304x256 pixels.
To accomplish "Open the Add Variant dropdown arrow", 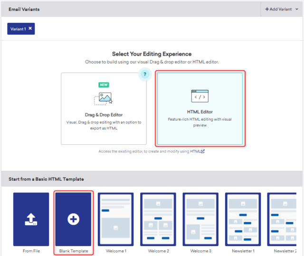I will click(x=297, y=9).
